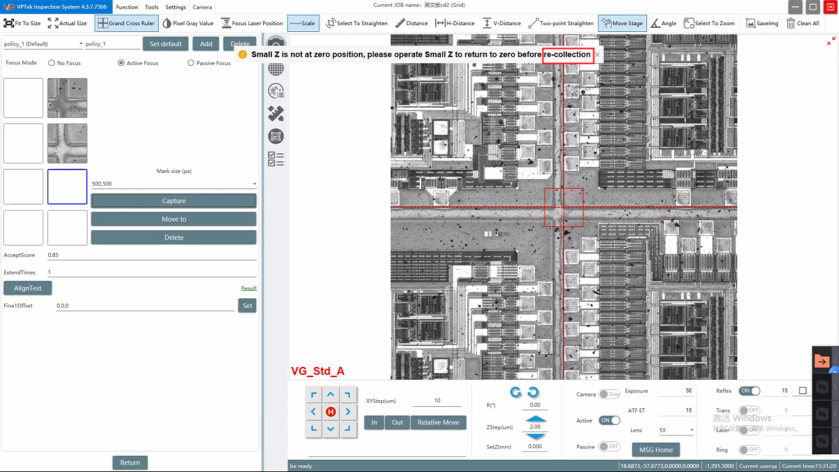
Task: Click the AcceptScore field showing 0.85
Action: [152, 255]
